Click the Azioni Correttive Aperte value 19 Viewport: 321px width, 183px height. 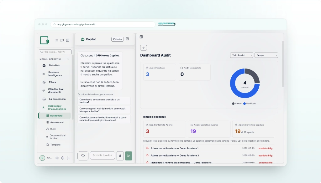pos(193,131)
